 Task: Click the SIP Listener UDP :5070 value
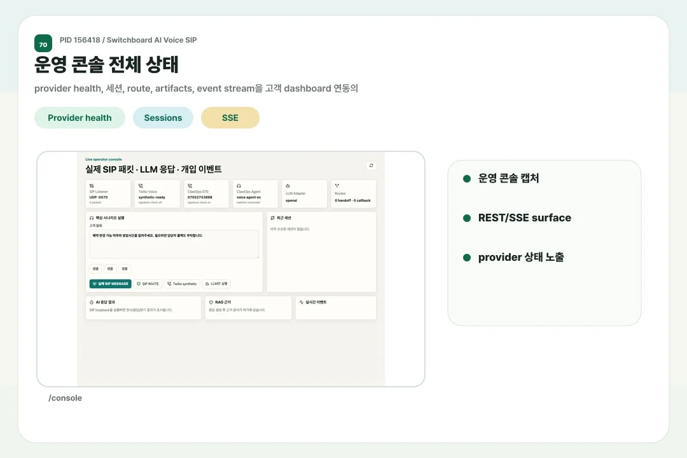click(99, 197)
